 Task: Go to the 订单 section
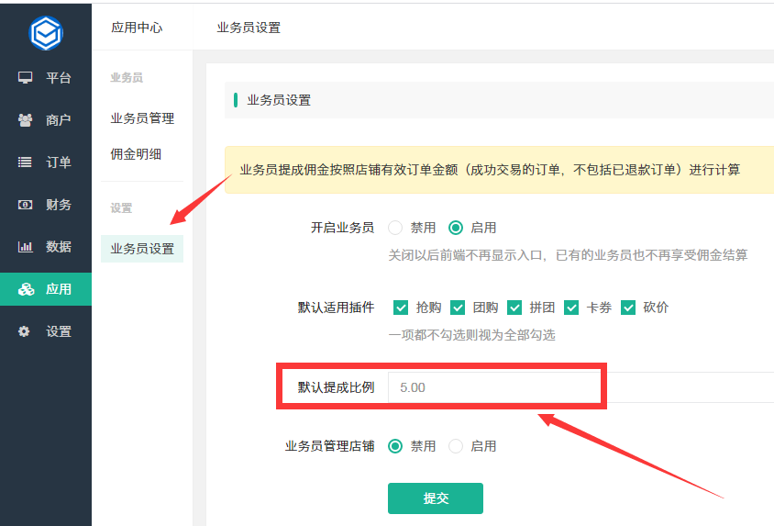point(46,162)
